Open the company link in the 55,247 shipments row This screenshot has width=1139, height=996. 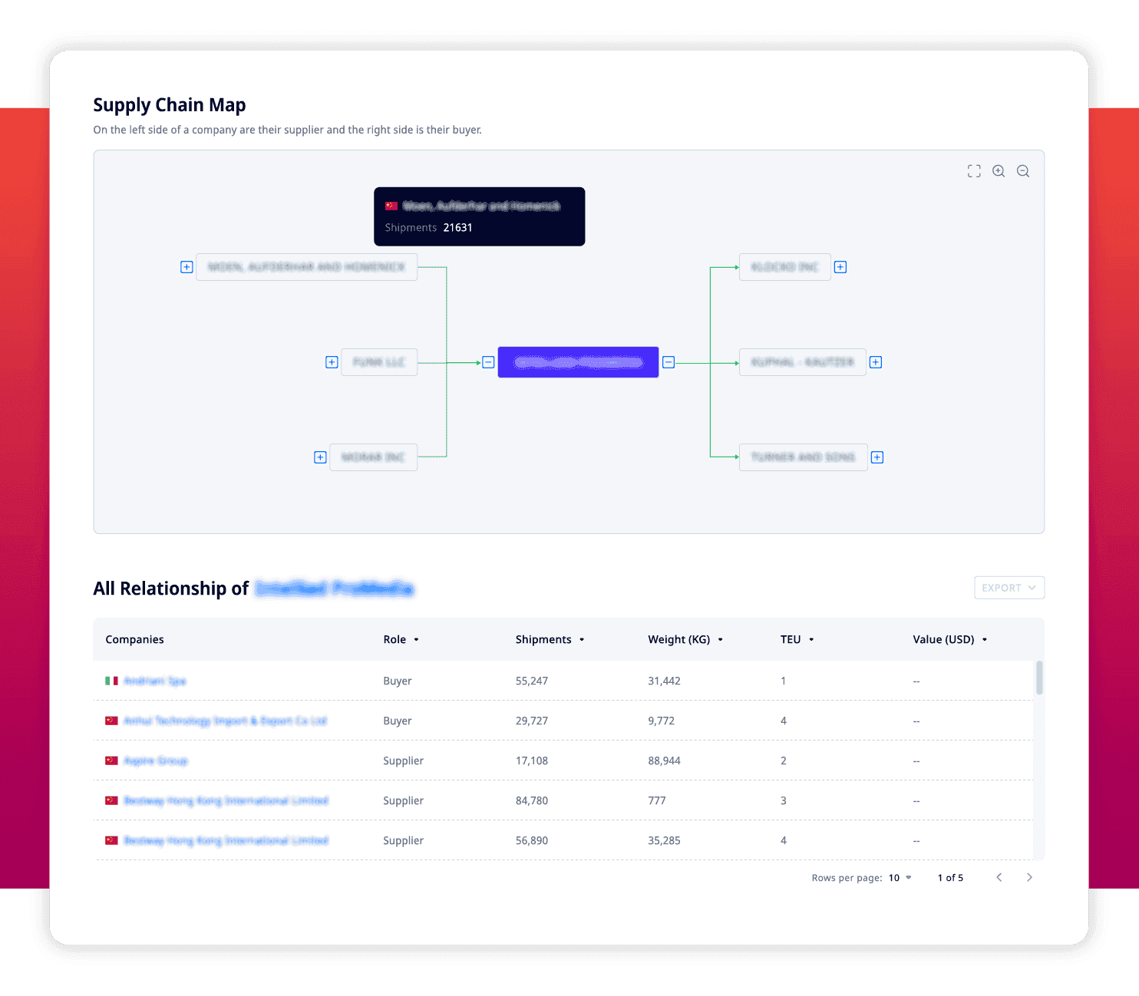pyautogui.click(x=155, y=681)
